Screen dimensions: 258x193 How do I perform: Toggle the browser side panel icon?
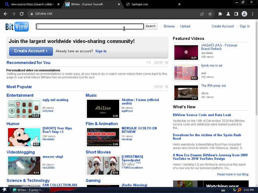[x=236, y=14]
